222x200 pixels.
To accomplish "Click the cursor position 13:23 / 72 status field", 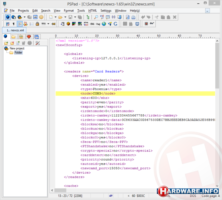I will click(x=70, y=196).
